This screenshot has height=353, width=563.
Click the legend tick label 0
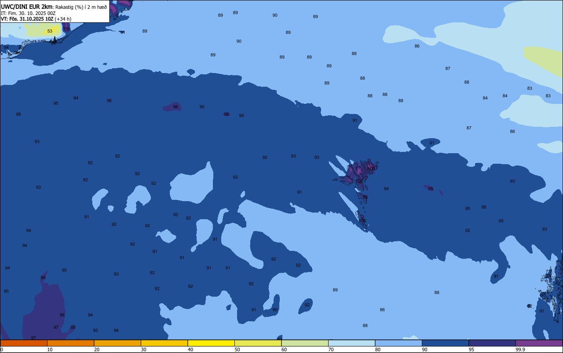click(2, 349)
